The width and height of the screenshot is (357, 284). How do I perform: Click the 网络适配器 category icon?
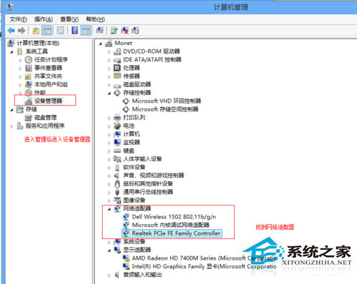pos(117,208)
